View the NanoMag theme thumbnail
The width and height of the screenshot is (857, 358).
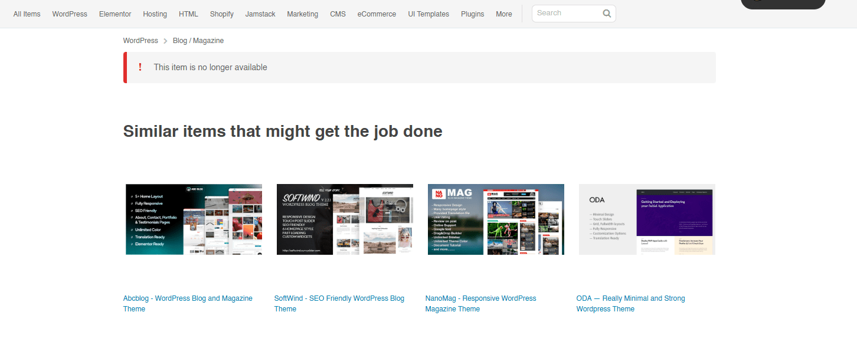click(x=496, y=219)
